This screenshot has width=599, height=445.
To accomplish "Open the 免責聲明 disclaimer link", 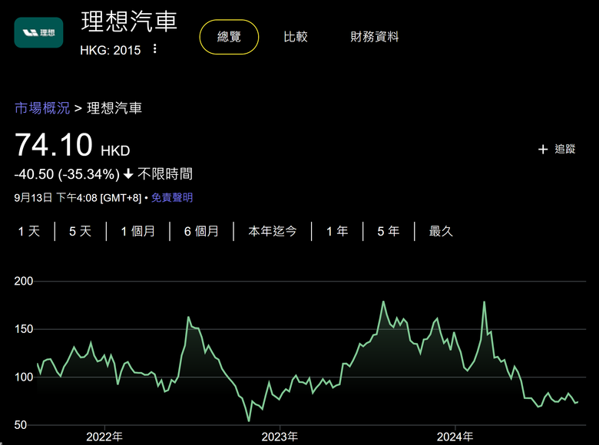I will click(172, 198).
